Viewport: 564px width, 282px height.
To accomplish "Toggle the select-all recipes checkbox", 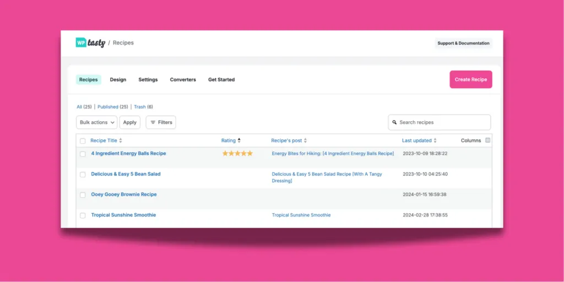I will coord(83,141).
